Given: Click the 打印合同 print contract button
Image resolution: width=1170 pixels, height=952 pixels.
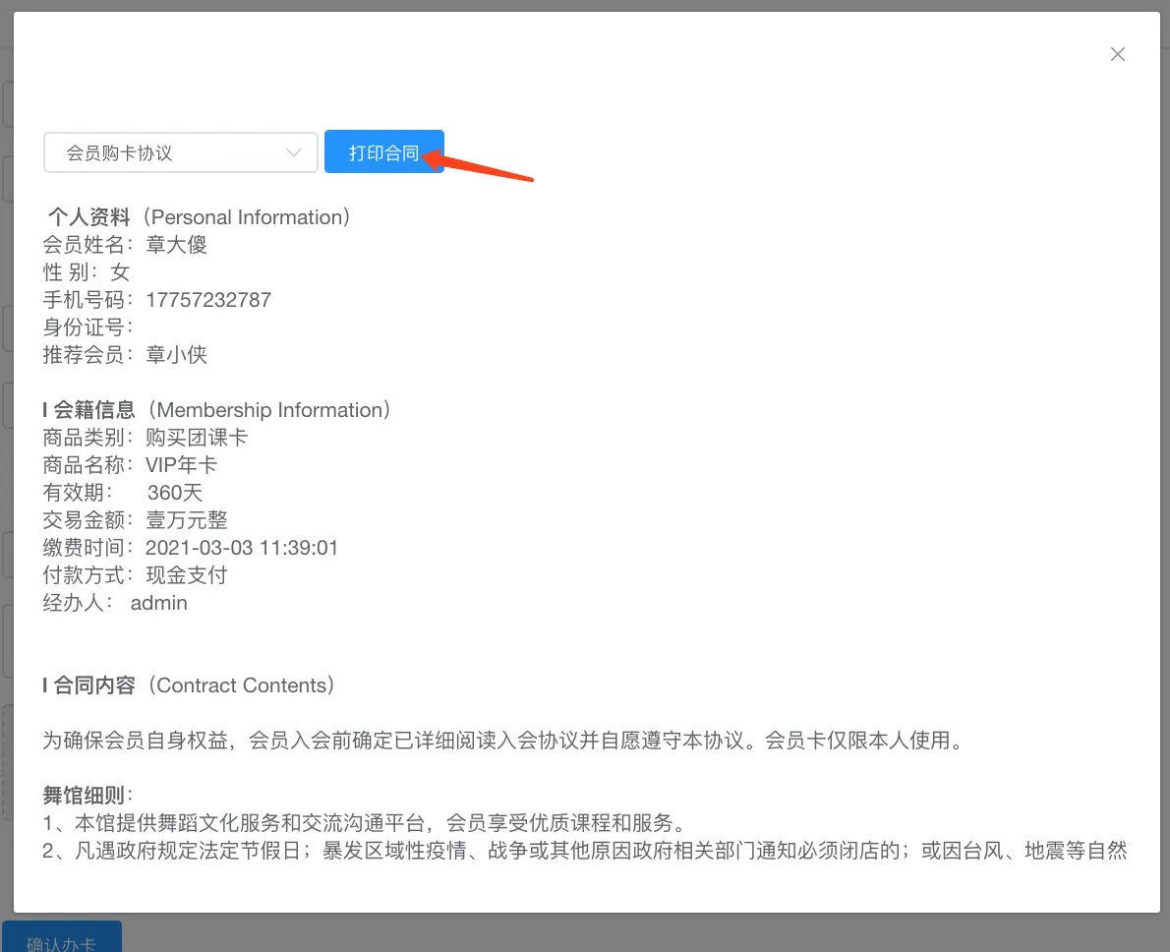Looking at the screenshot, I should click(383, 153).
